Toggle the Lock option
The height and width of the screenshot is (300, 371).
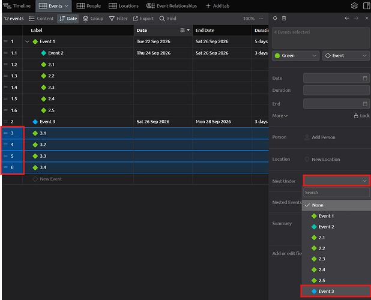click(361, 116)
